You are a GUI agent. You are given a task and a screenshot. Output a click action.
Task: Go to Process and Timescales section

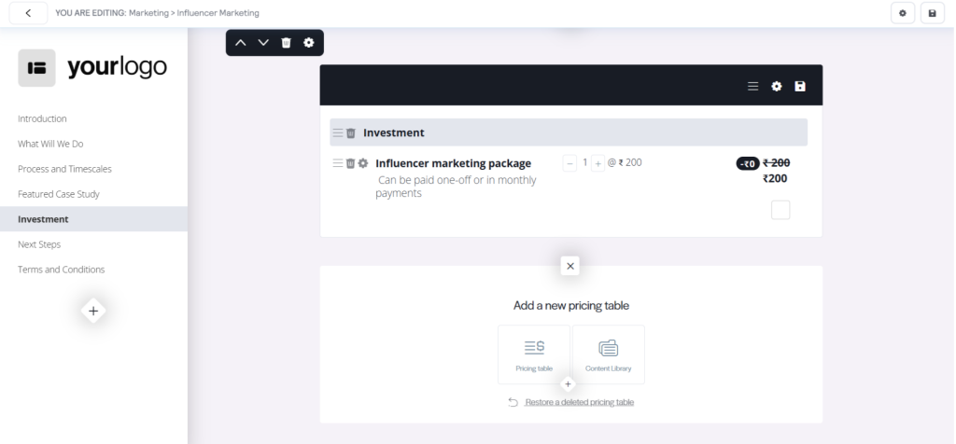(64, 169)
